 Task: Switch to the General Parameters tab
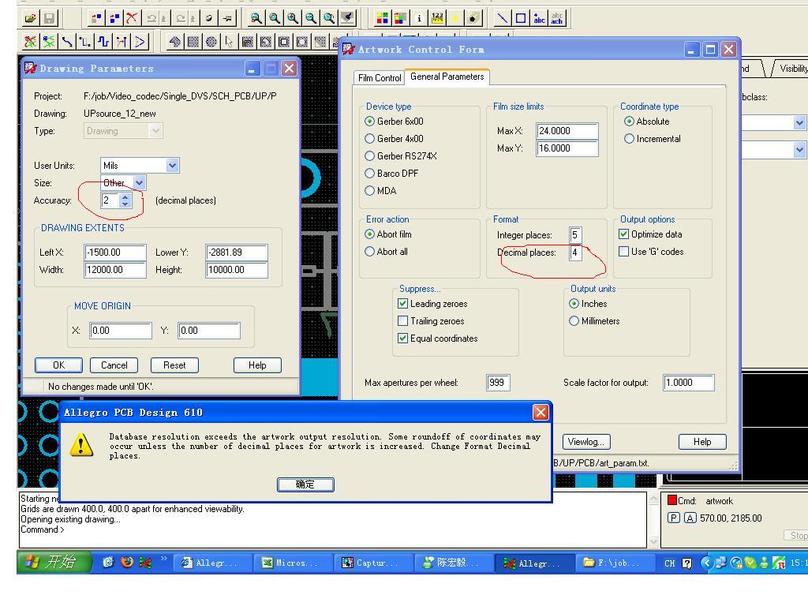click(447, 77)
